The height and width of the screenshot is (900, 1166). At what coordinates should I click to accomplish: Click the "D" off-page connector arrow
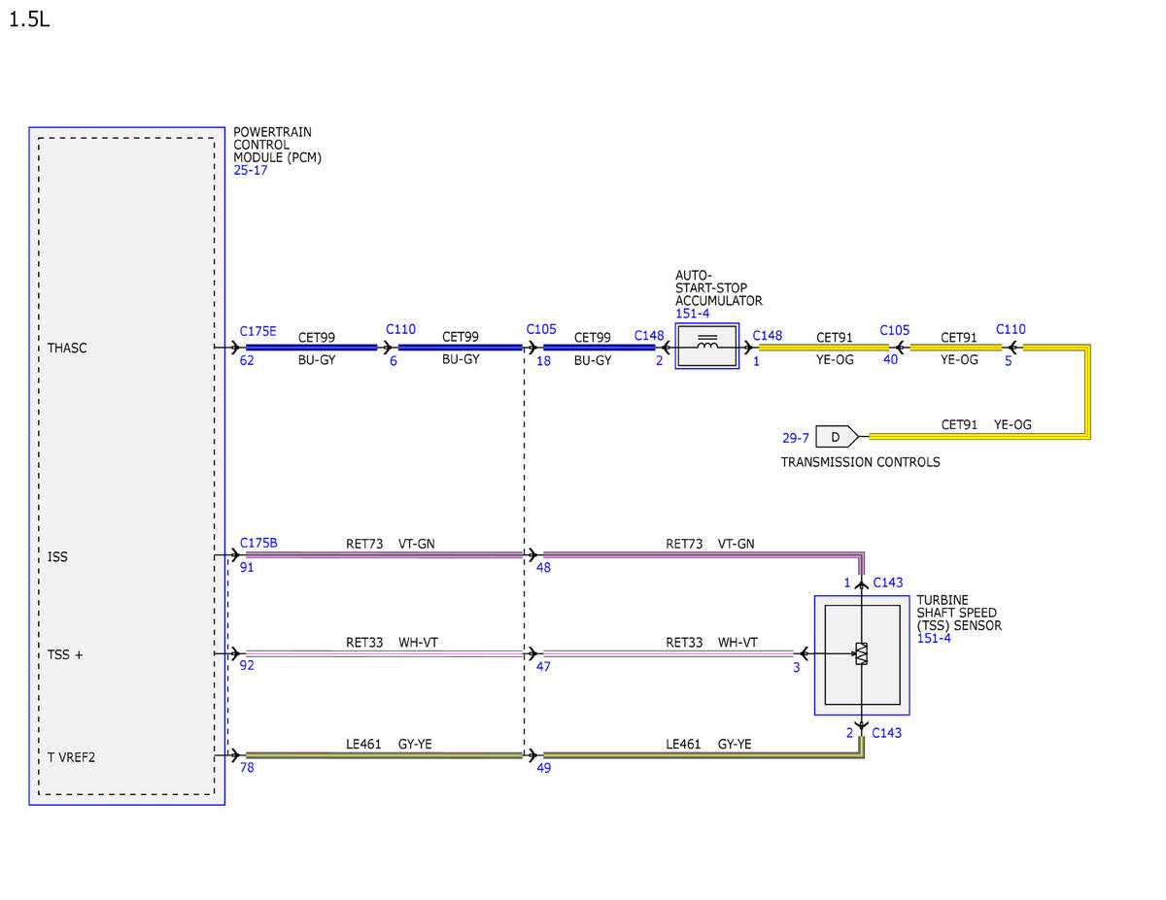[x=837, y=437]
